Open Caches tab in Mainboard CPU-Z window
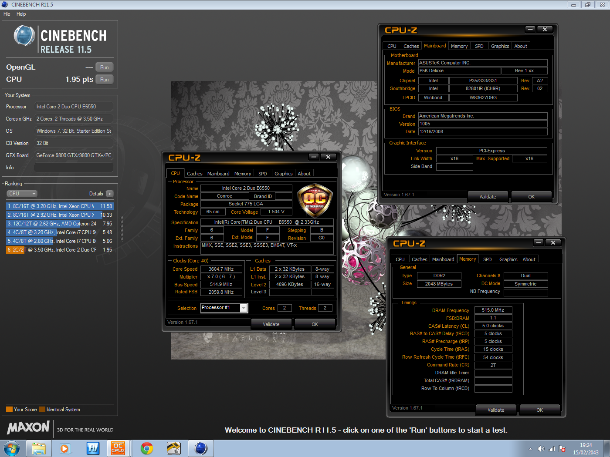Image resolution: width=610 pixels, height=457 pixels. [x=411, y=46]
